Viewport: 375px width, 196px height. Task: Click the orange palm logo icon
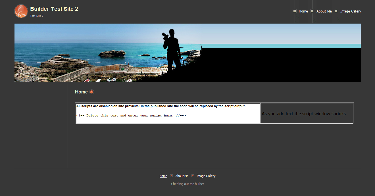coord(21,11)
